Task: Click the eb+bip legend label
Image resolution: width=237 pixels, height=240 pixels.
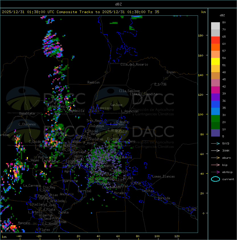Action: click(x=227, y=172)
